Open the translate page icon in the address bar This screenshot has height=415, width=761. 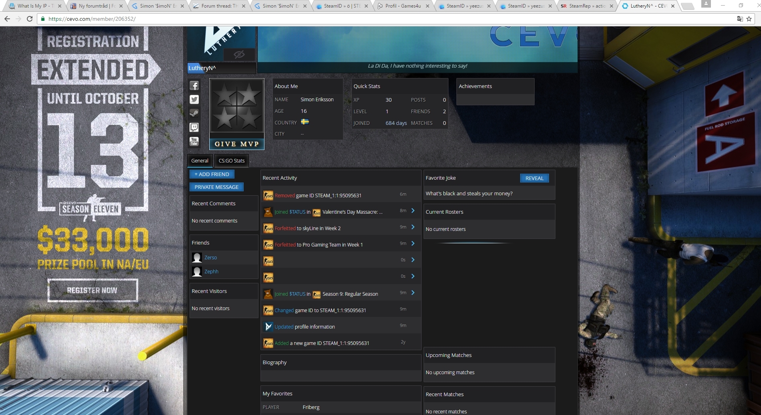coord(740,19)
